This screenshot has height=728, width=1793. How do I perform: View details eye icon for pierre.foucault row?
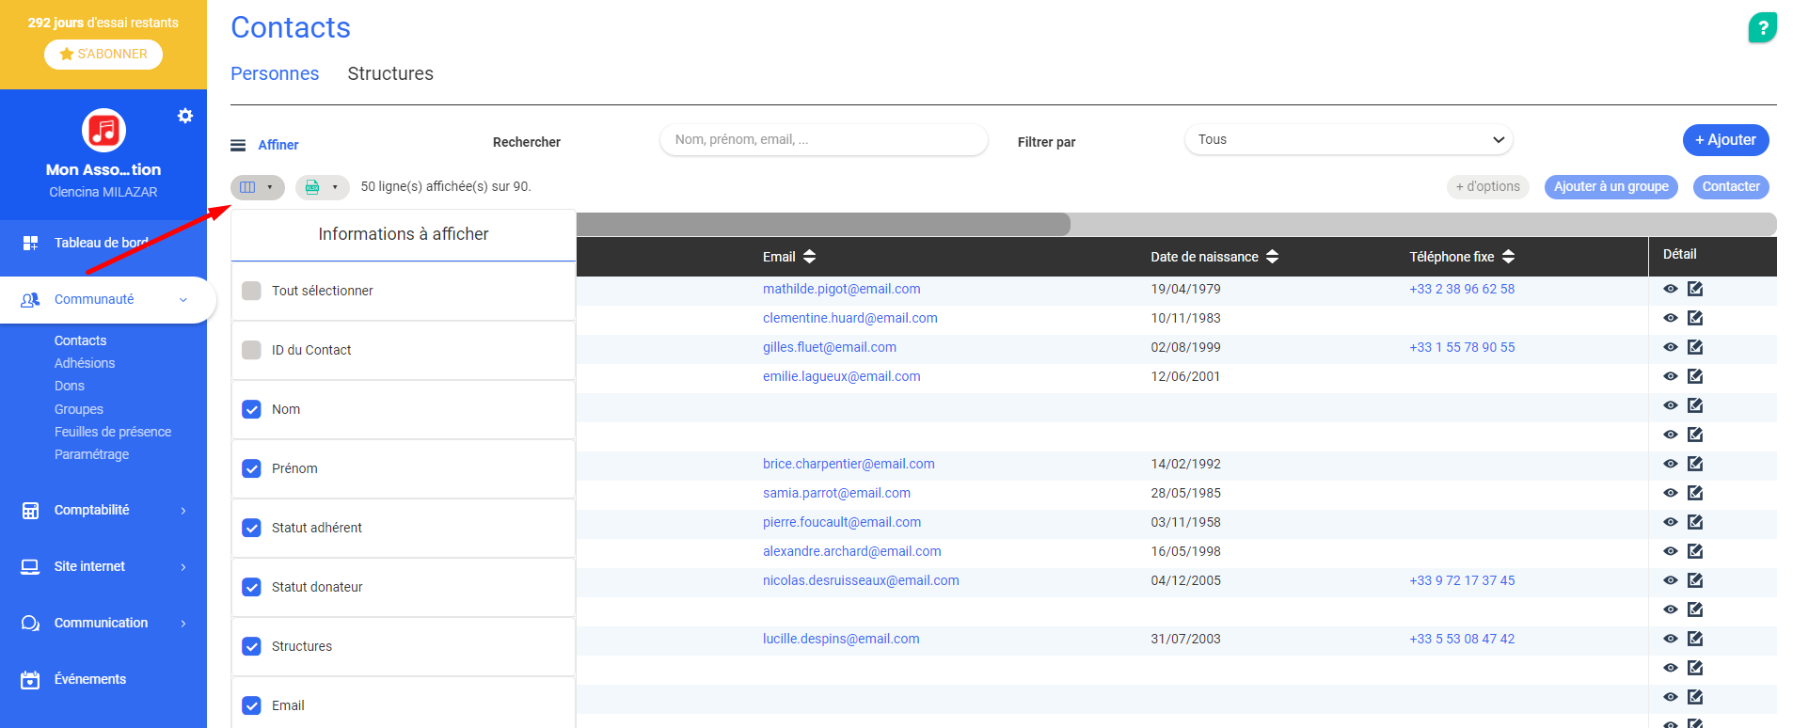[1671, 522]
